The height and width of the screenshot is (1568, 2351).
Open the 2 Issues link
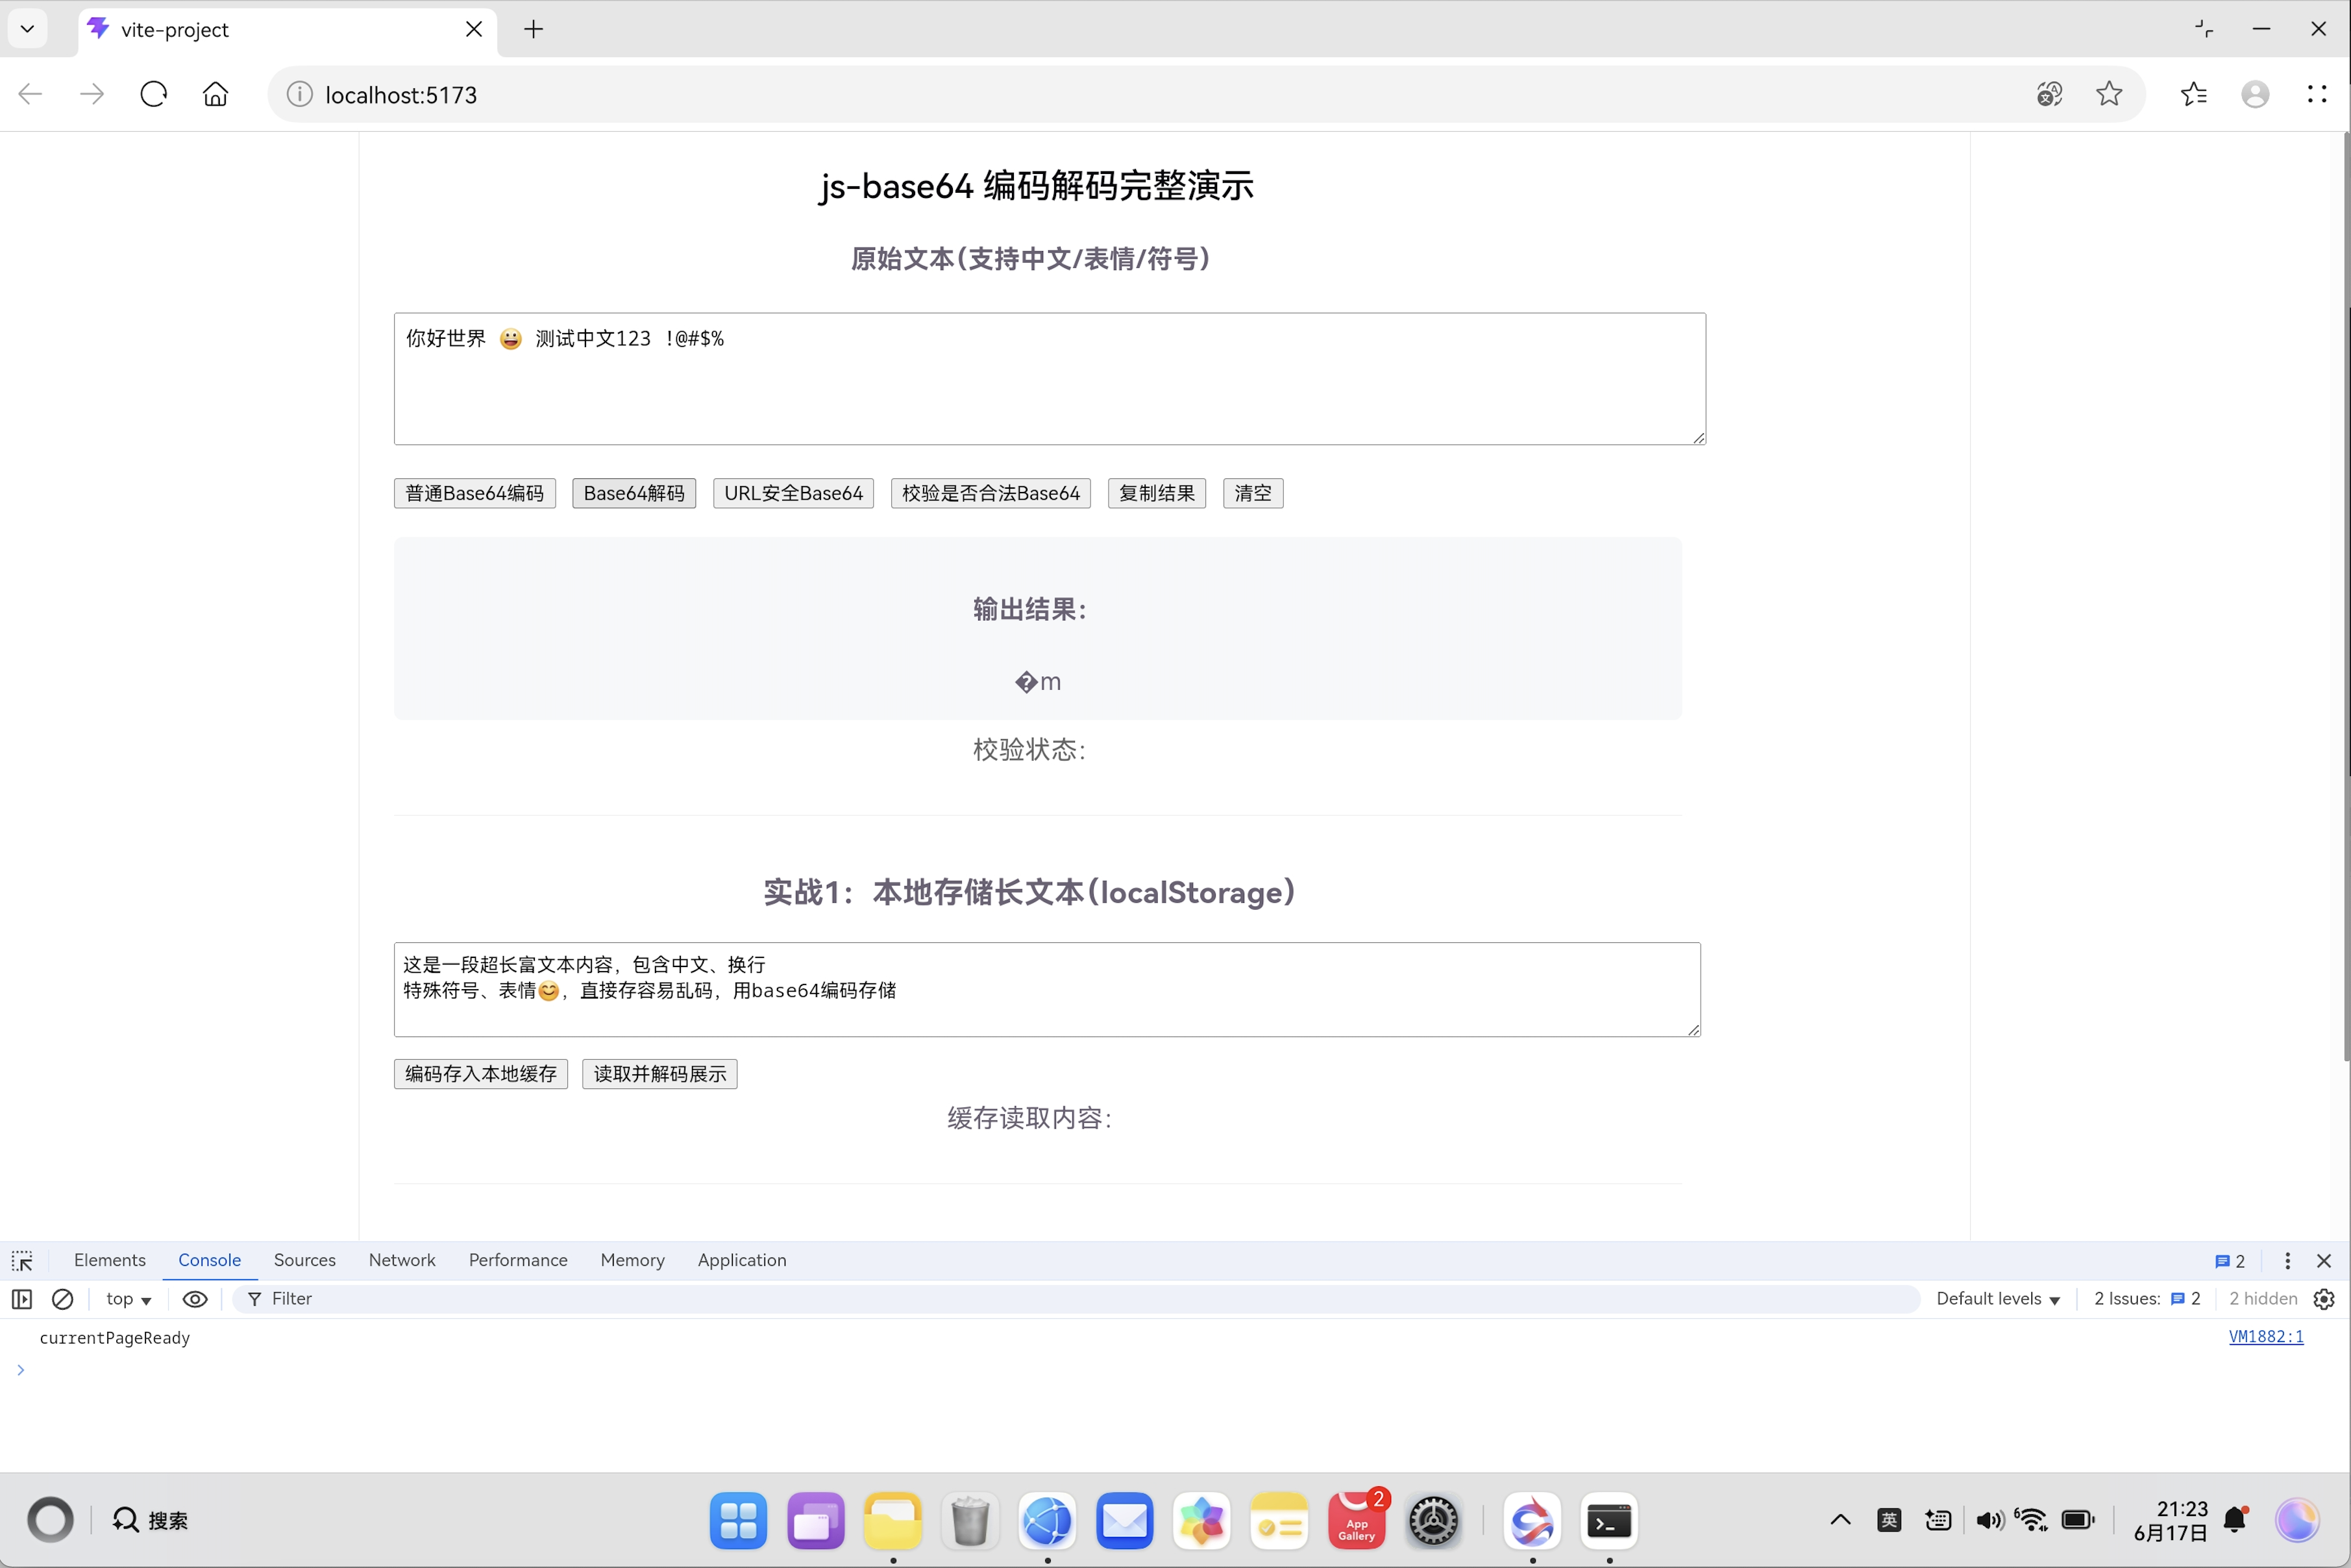2147,1299
